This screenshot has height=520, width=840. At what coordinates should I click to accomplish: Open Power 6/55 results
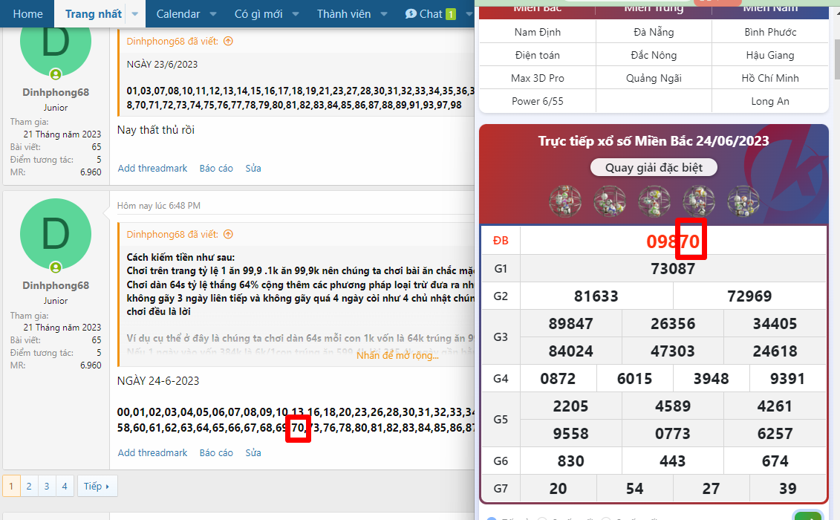point(537,101)
